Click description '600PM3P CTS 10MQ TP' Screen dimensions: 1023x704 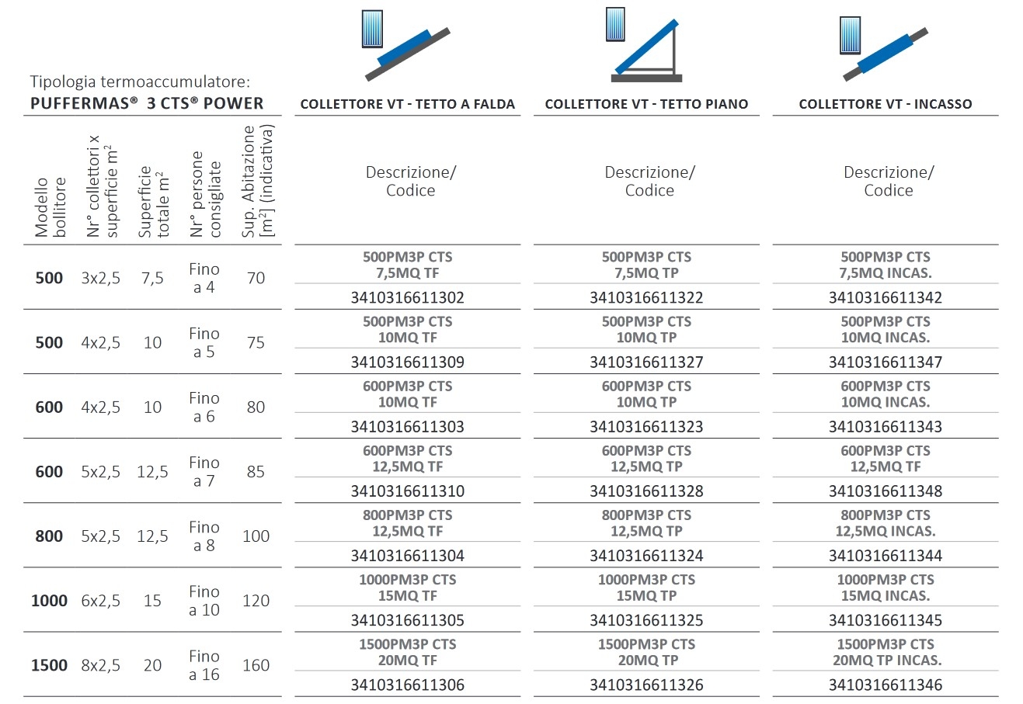647,394
